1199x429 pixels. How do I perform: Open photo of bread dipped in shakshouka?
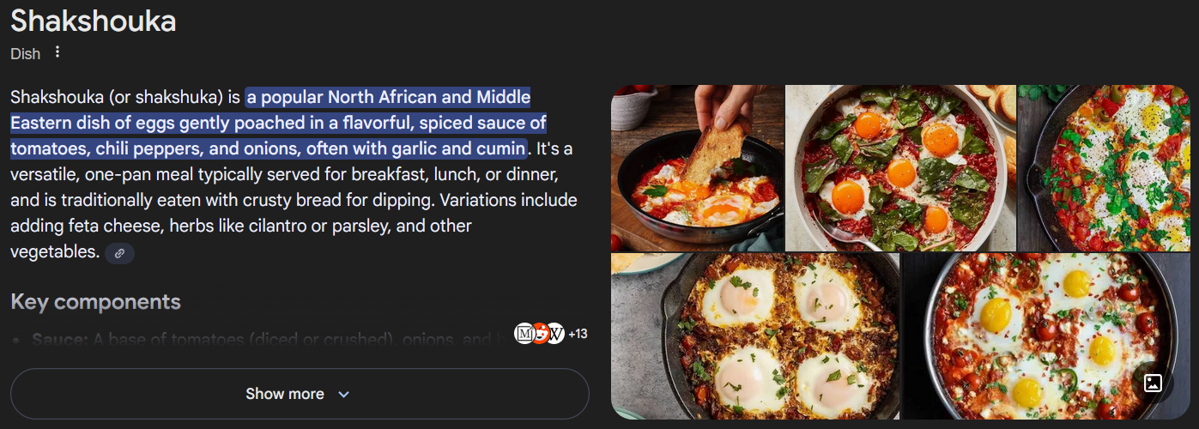[x=697, y=167]
